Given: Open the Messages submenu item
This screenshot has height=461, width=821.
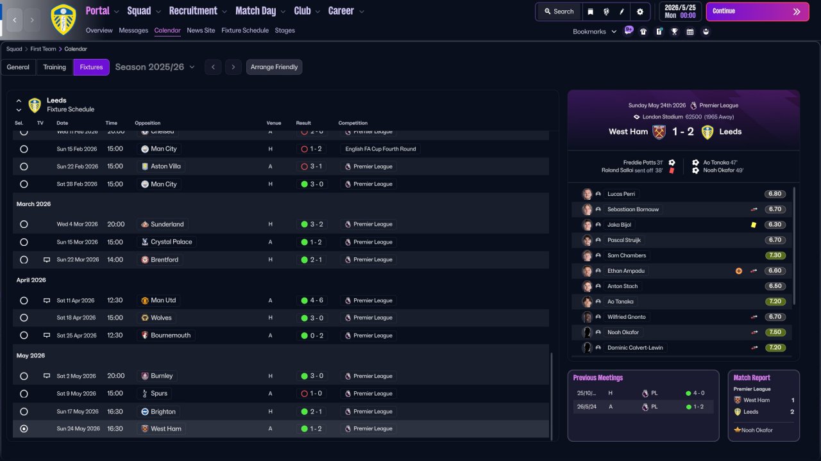Looking at the screenshot, I should (133, 30).
